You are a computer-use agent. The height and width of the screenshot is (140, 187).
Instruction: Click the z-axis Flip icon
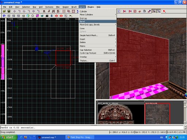34,11
